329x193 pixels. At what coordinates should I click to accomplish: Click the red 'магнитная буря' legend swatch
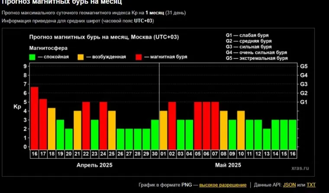pyautogui.click(x=139, y=57)
